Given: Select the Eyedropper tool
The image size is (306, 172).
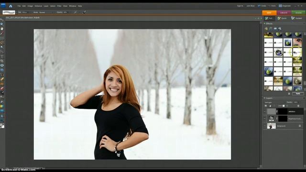Looking at the screenshot, I should coord(2,33).
